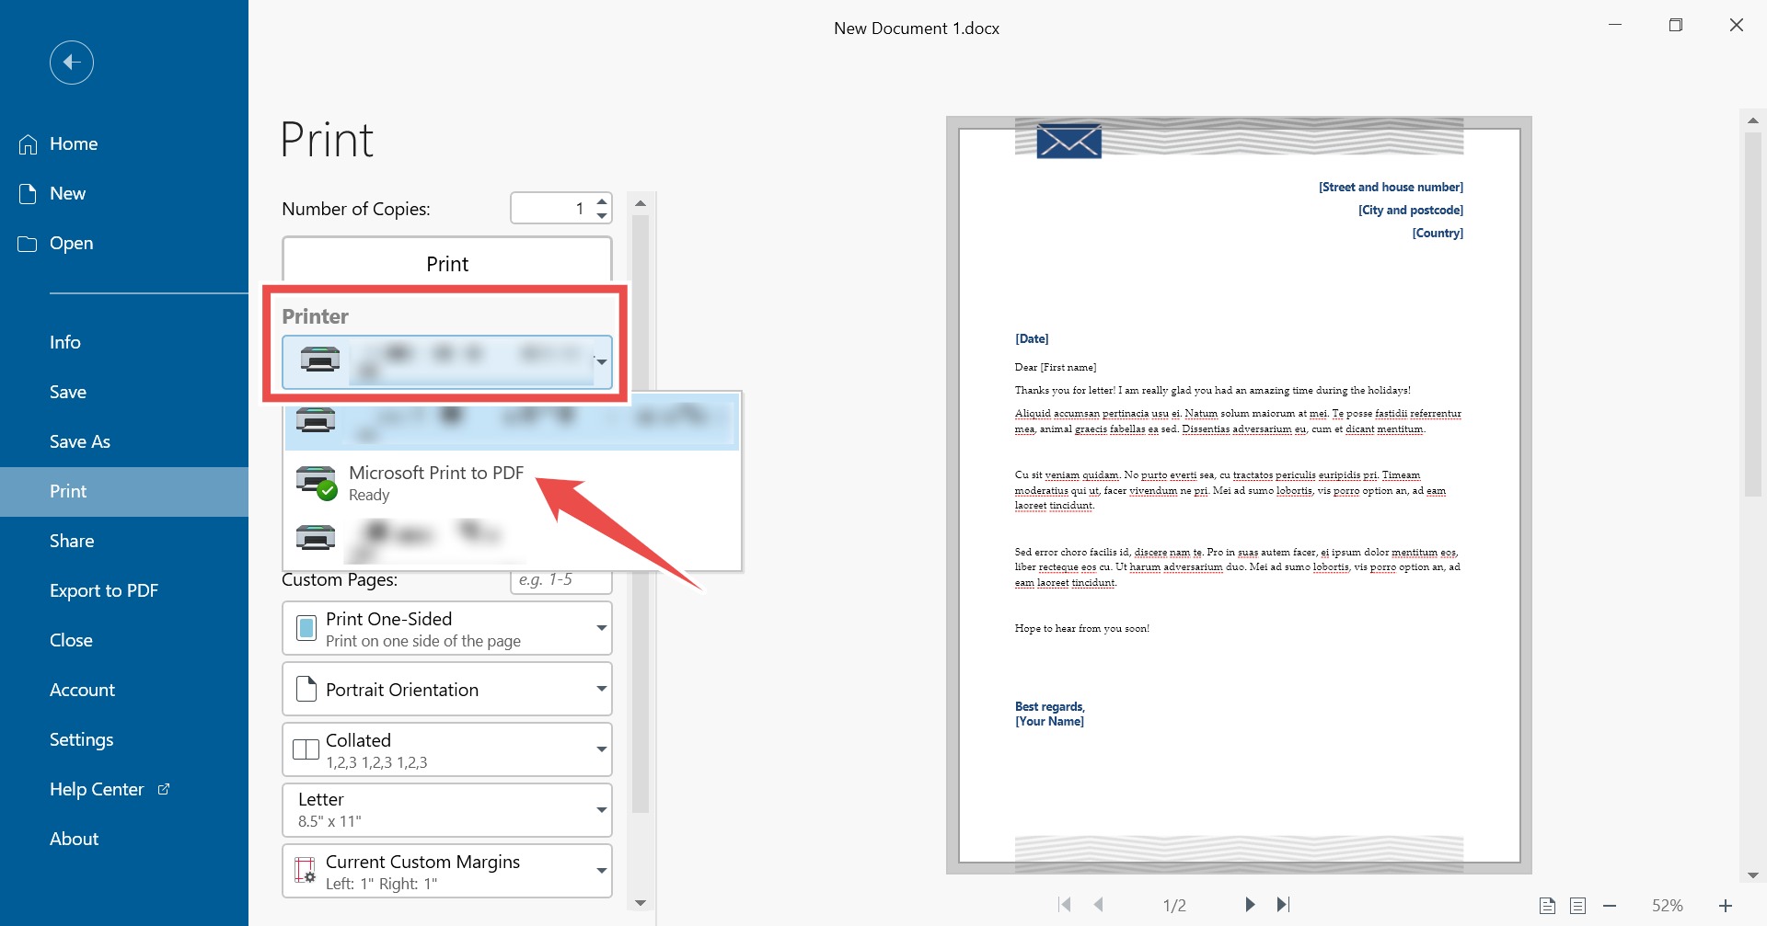Screen dimensions: 1767x926
Task: Go to previous page in preview
Action: (1099, 905)
